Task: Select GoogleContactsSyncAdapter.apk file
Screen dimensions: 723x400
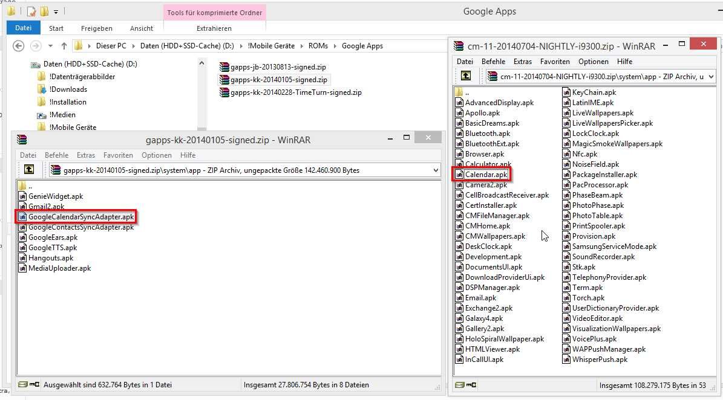Action: point(76,227)
